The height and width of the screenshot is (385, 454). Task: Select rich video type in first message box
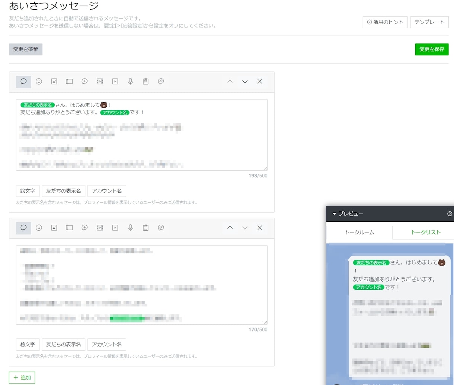pos(100,81)
